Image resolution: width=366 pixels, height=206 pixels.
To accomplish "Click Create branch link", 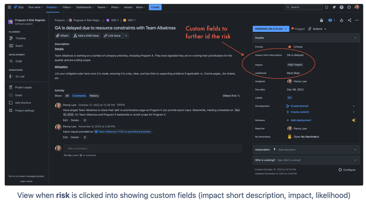I will (299, 106).
